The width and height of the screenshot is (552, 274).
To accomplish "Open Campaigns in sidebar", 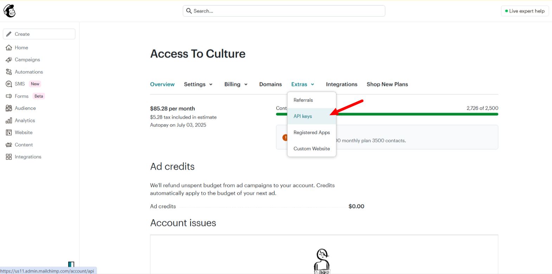I will click(27, 60).
